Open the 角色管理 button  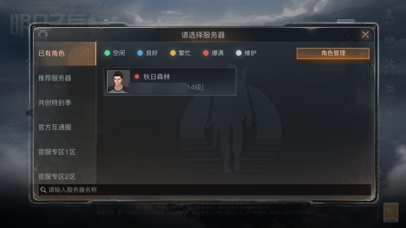(333, 53)
